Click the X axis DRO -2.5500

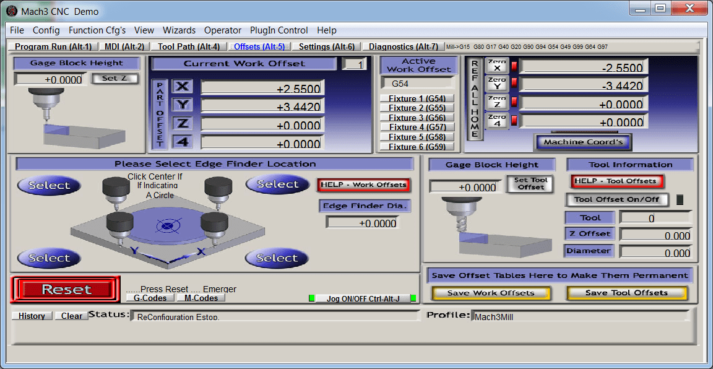click(584, 67)
